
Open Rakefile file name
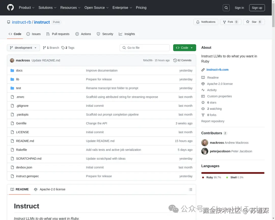click(21, 150)
